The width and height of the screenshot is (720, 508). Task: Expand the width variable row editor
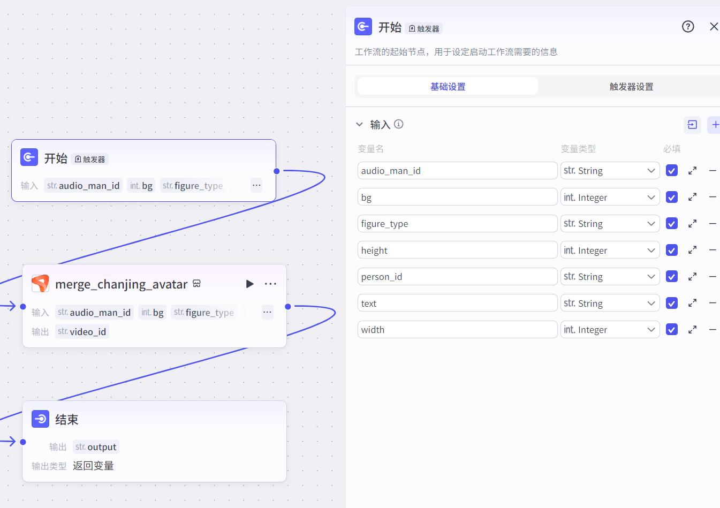pyautogui.click(x=692, y=330)
